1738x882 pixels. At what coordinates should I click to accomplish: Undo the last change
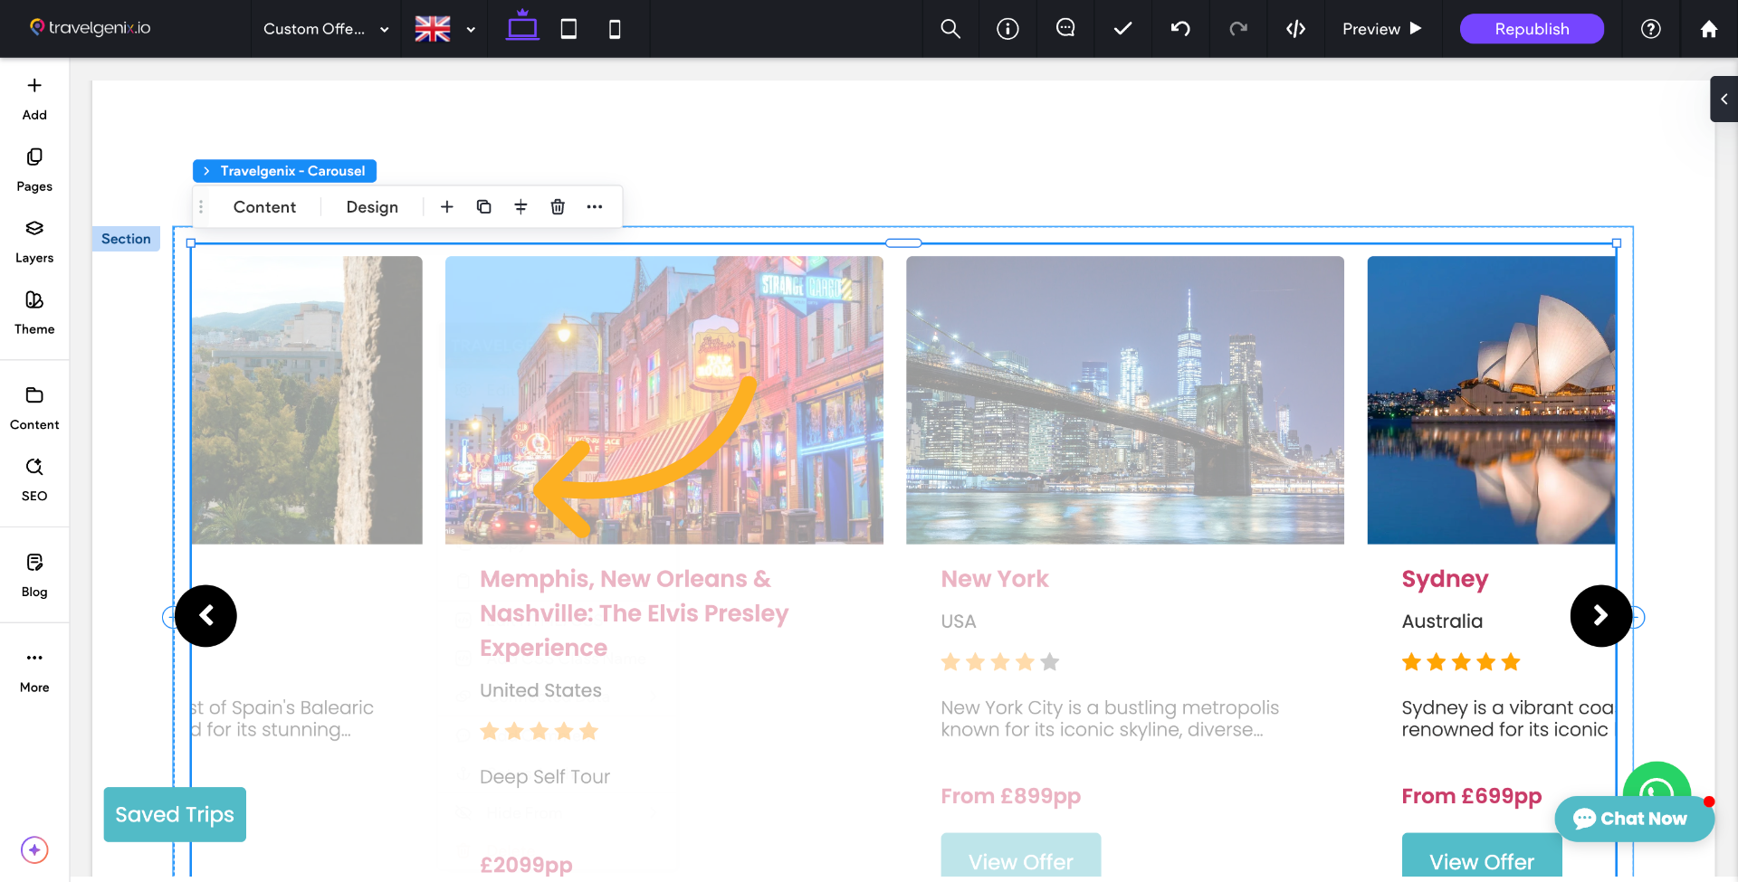(x=1179, y=28)
